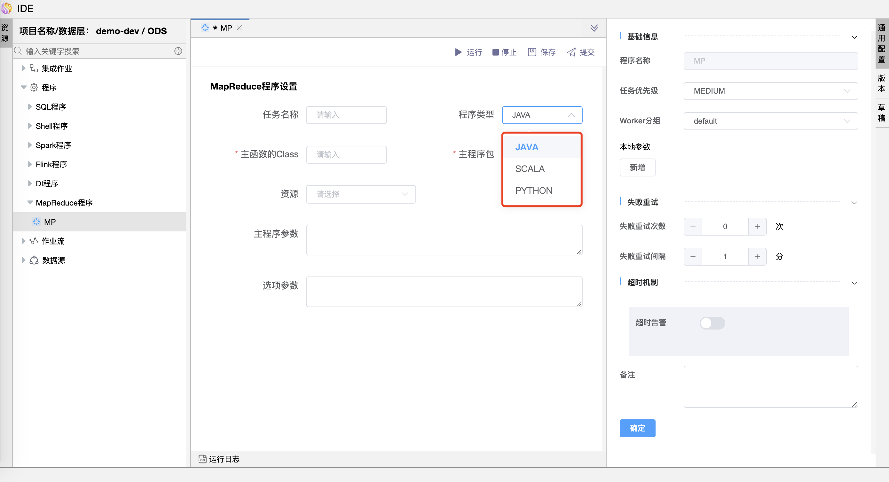Toggle the timeout alarm (超时告警) switch
This screenshot has height=482, width=889.
click(x=712, y=323)
